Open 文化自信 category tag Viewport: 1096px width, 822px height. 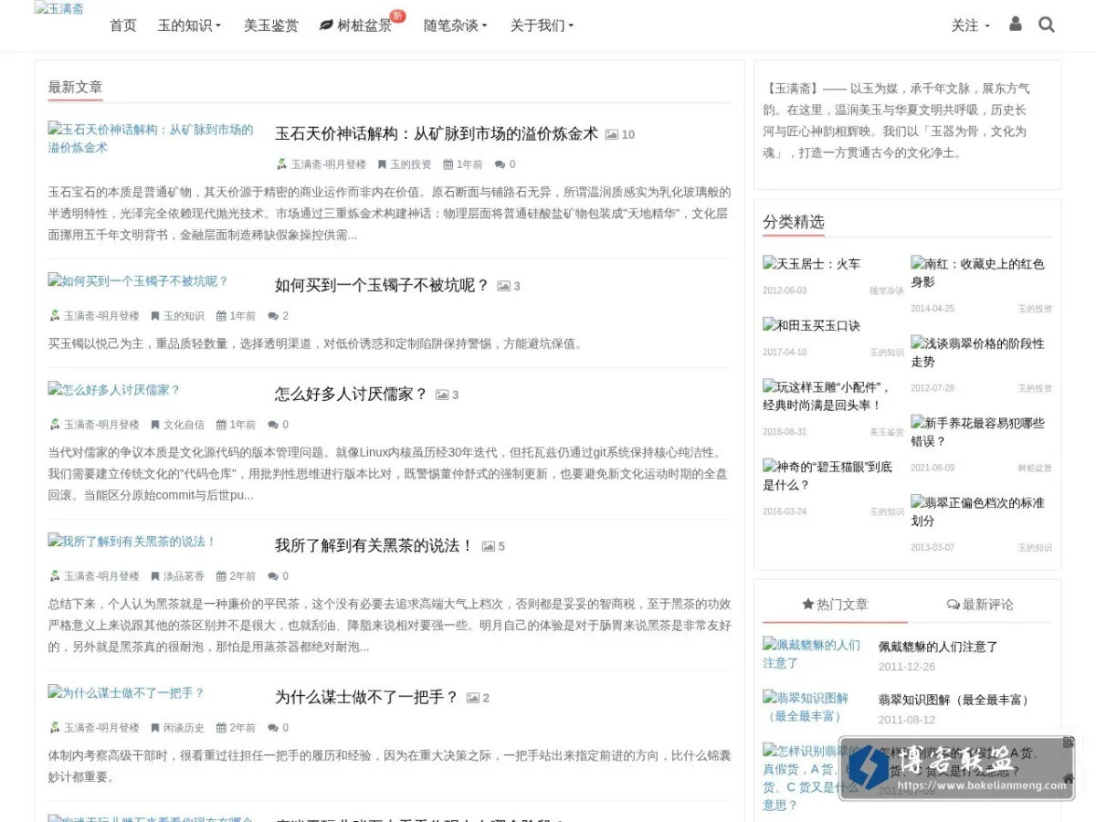(178, 425)
